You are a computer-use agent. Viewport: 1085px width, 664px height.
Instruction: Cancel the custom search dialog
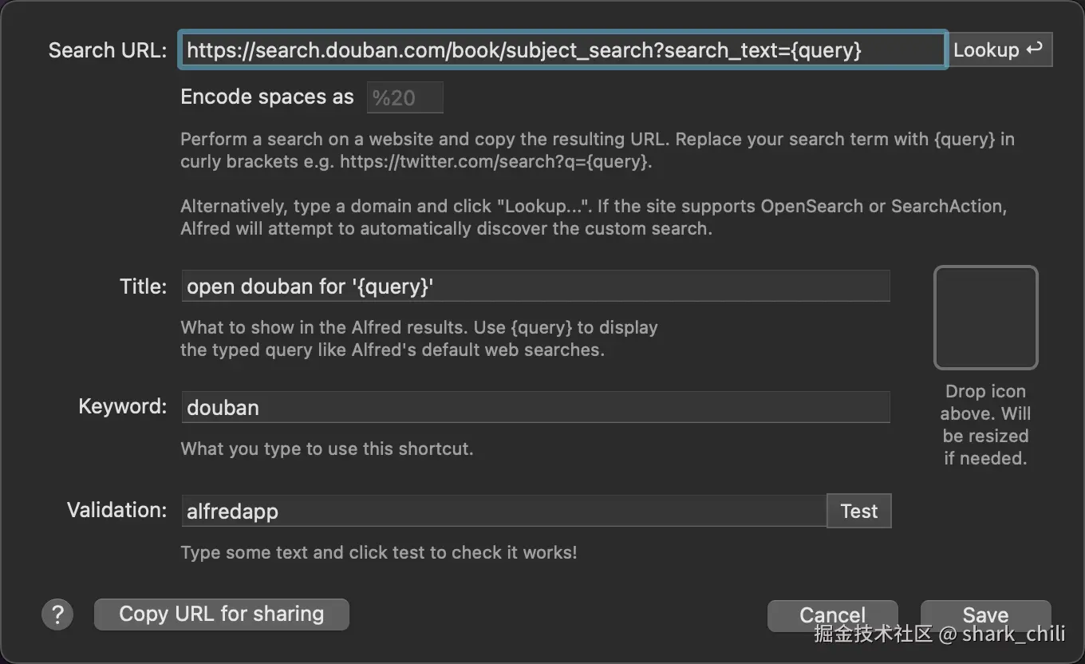tap(833, 615)
